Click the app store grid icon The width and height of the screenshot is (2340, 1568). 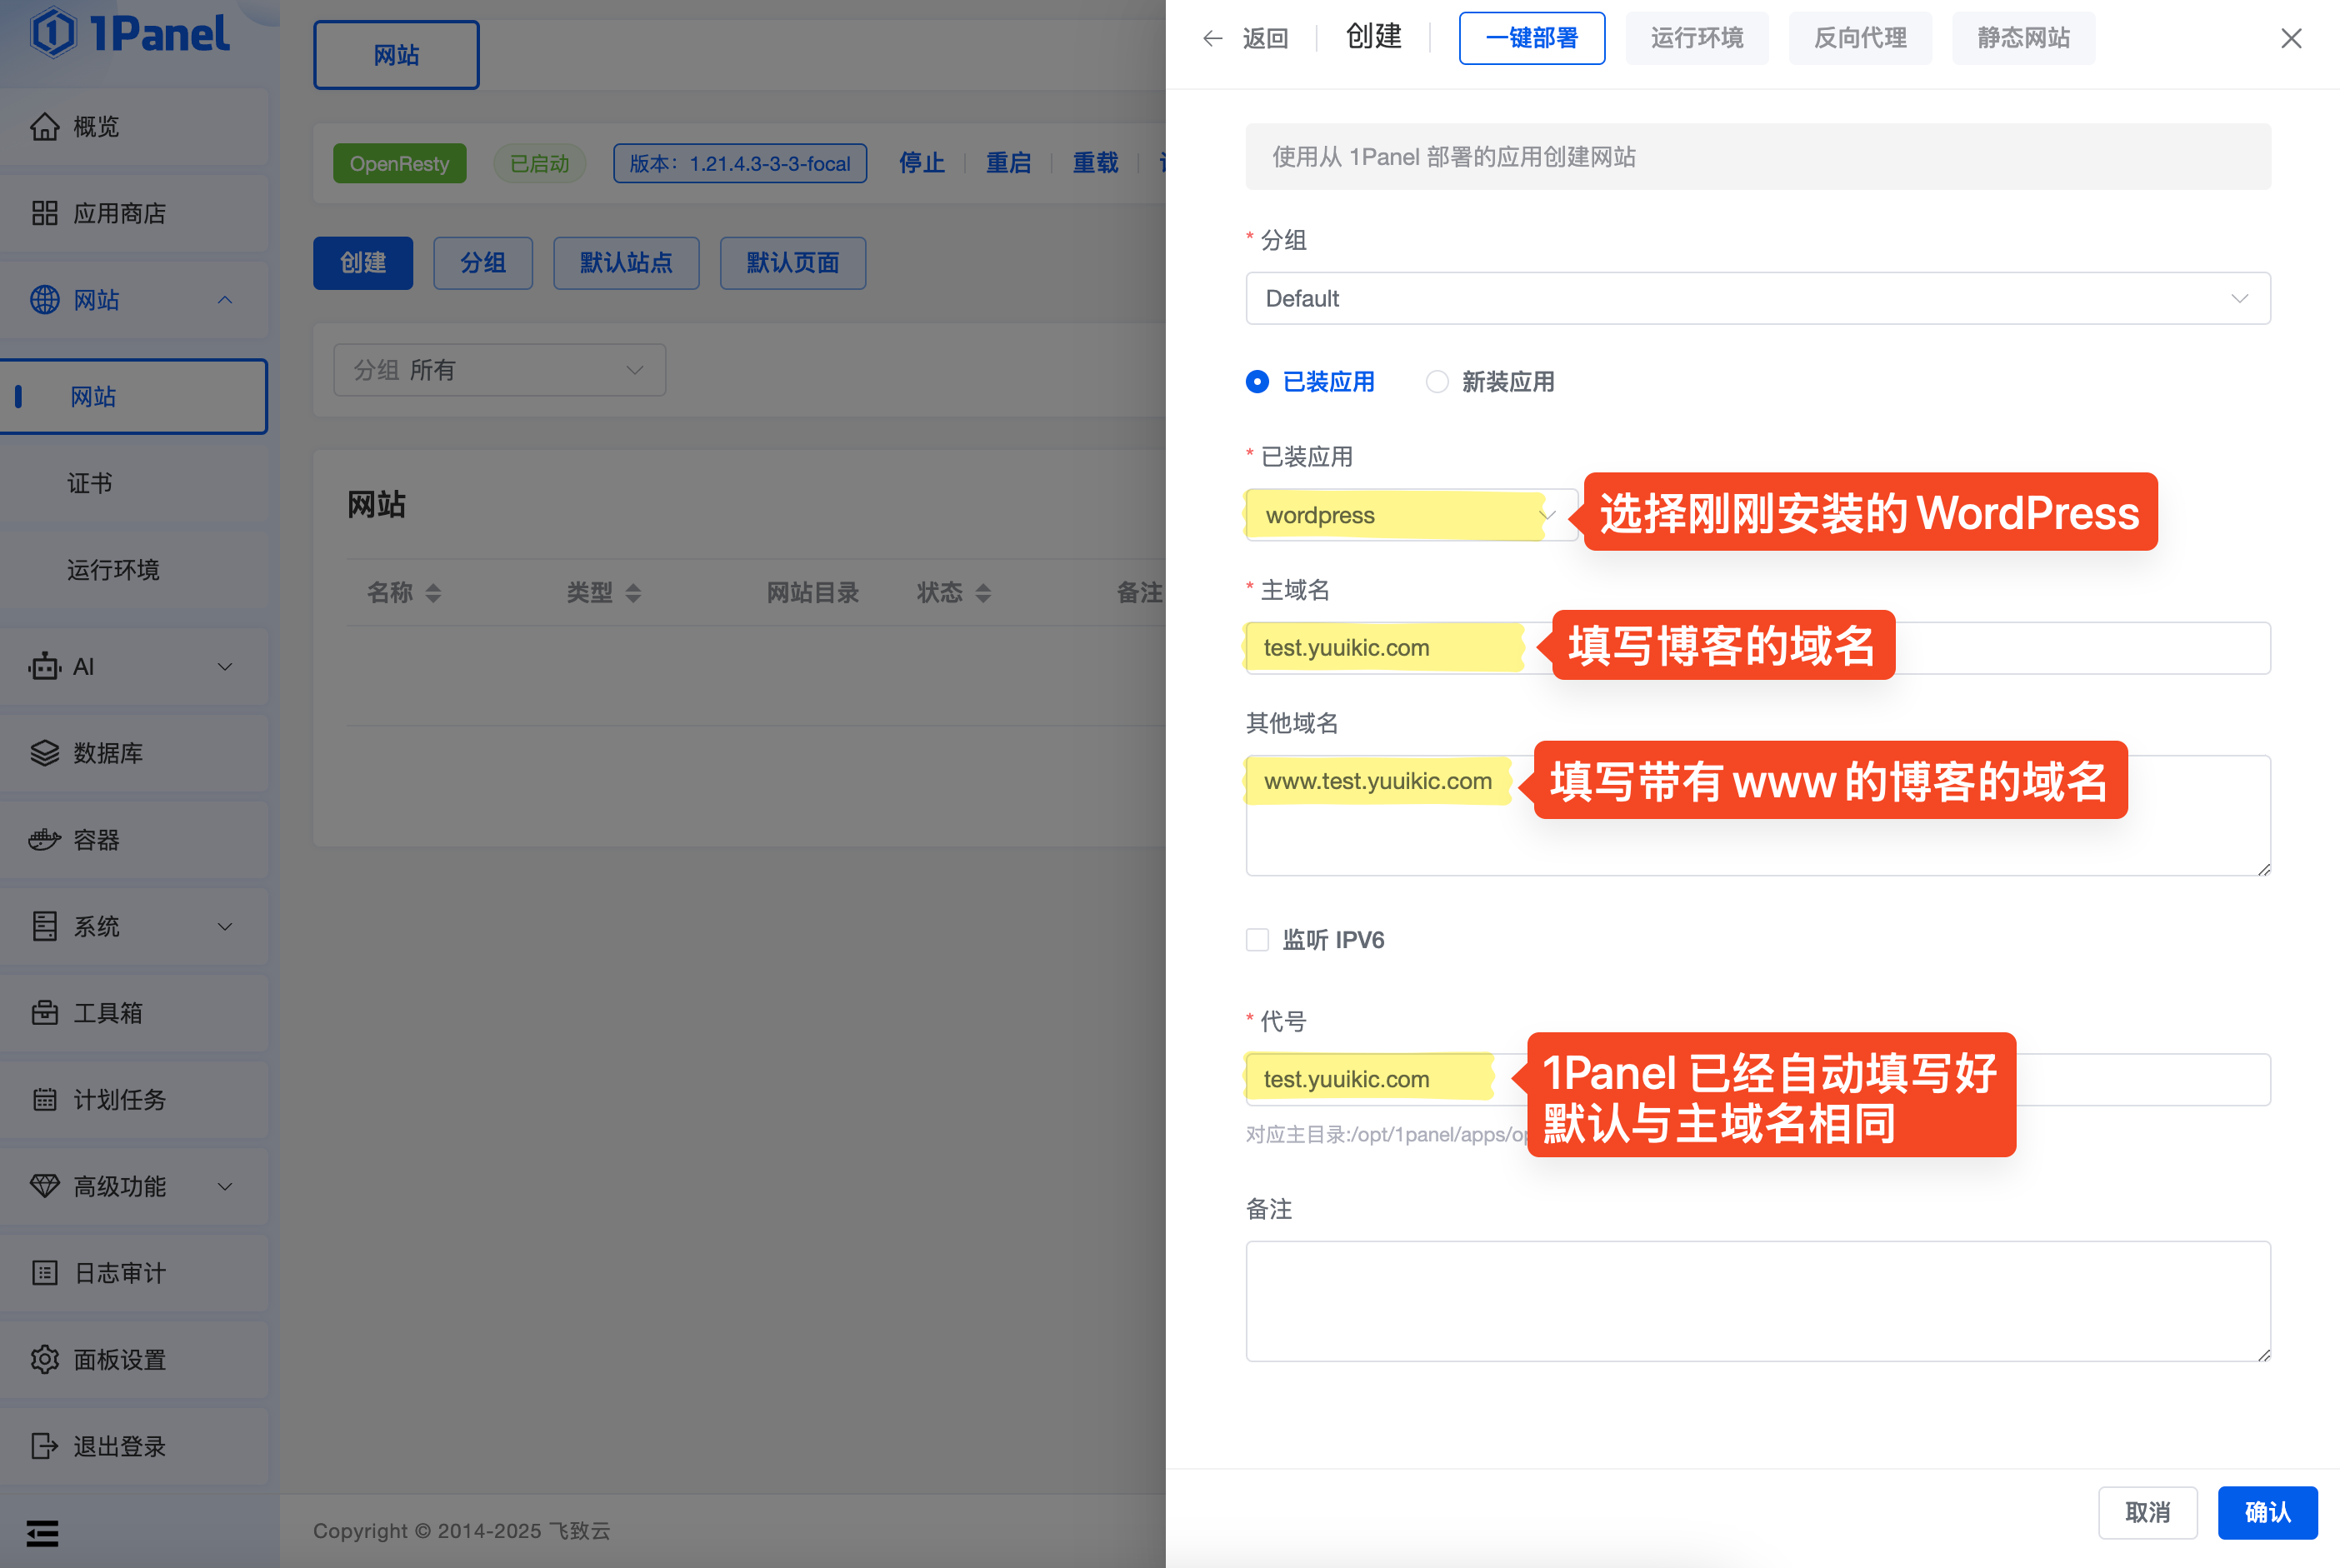tap(44, 213)
